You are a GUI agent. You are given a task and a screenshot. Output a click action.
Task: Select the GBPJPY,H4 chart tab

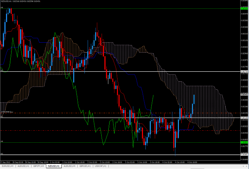coord(39,166)
